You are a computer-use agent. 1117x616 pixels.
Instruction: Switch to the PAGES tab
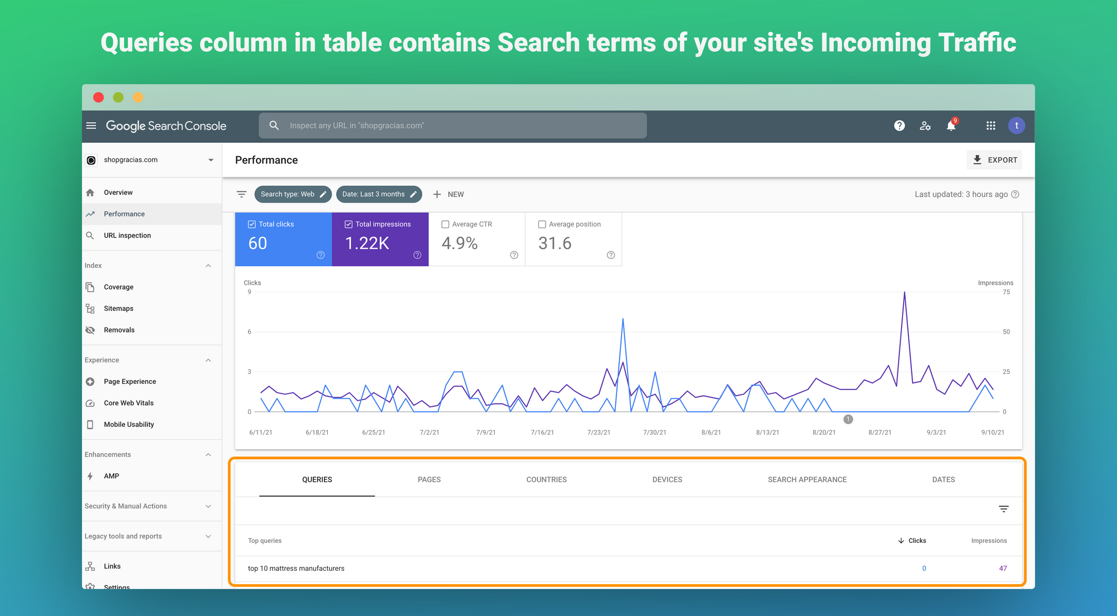[x=428, y=479]
